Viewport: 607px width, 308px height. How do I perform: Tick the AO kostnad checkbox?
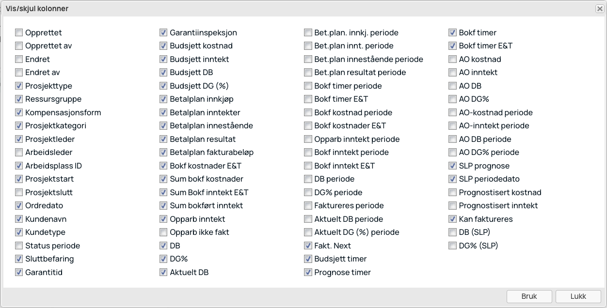pos(452,60)
